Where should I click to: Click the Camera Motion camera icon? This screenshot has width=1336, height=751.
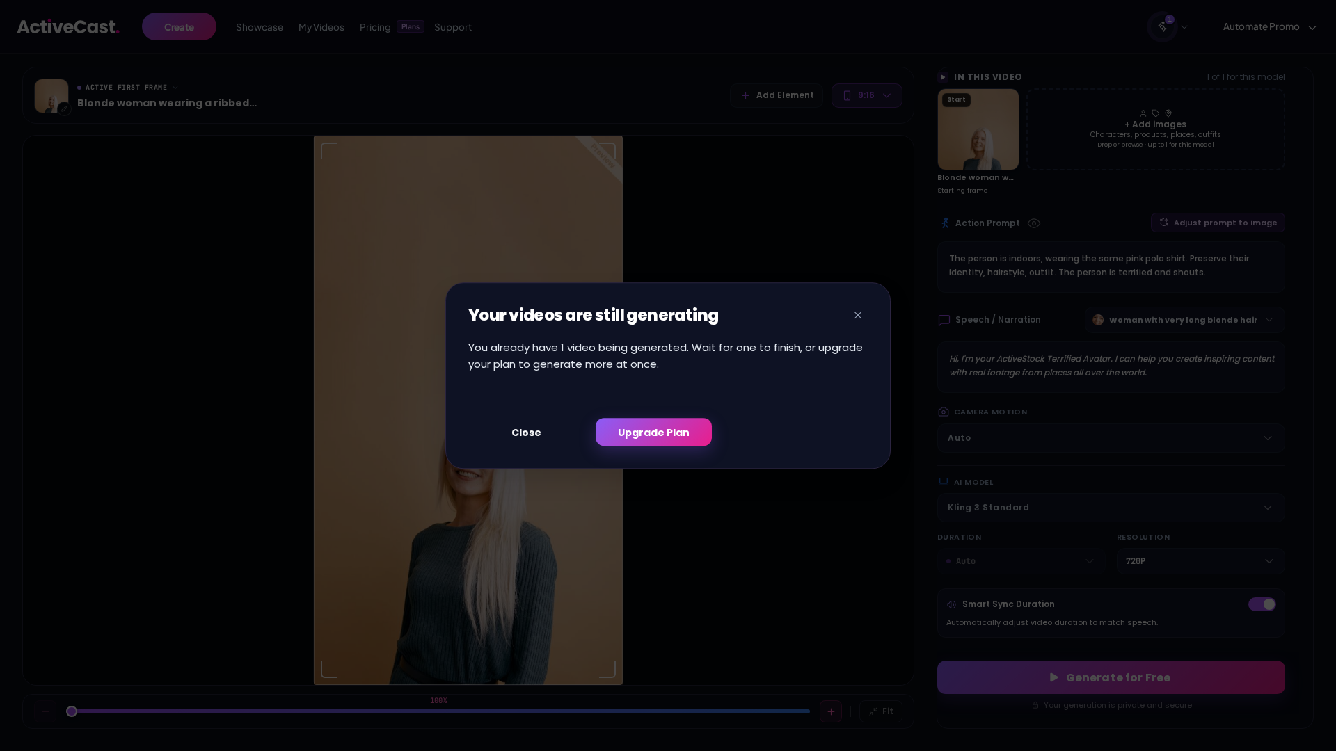point(944,412)
